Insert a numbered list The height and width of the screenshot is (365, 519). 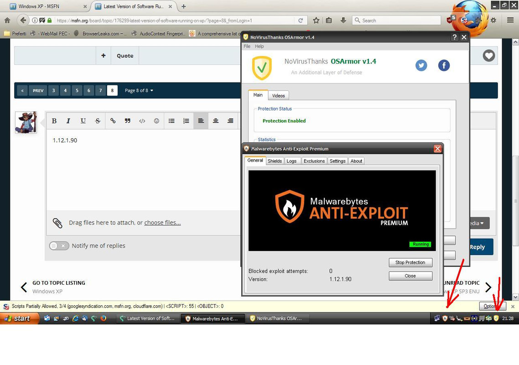click(x=186, y=121)
